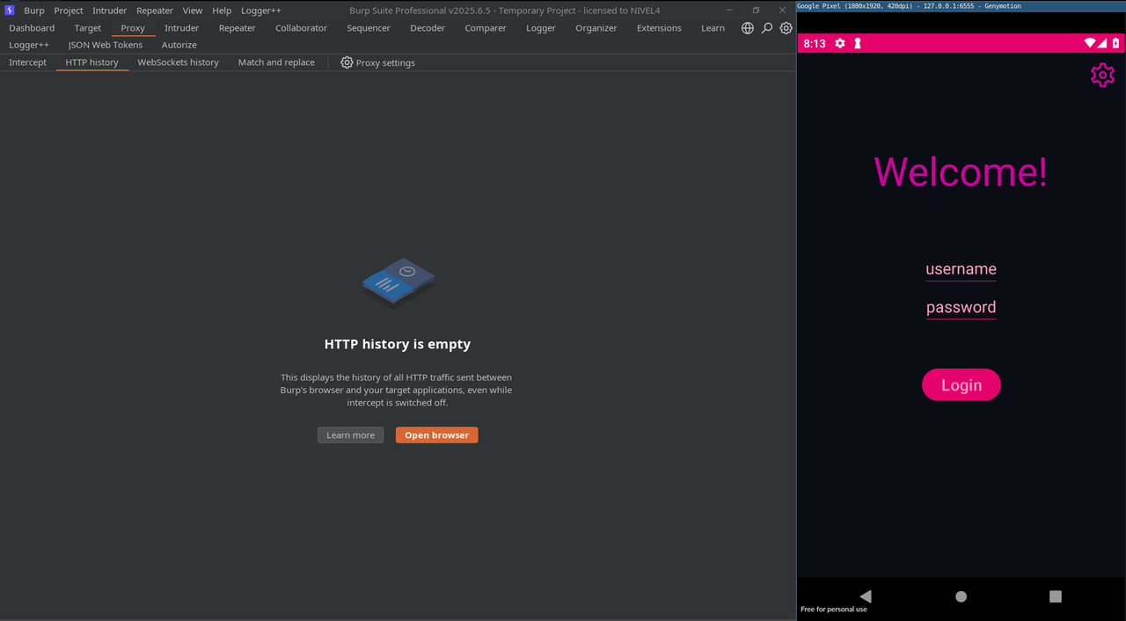Click the Open browser button
Screen dimensions: 1126x621
[437, 435]
